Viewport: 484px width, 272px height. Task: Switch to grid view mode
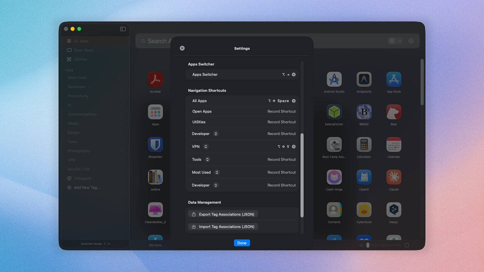[392, 41]
